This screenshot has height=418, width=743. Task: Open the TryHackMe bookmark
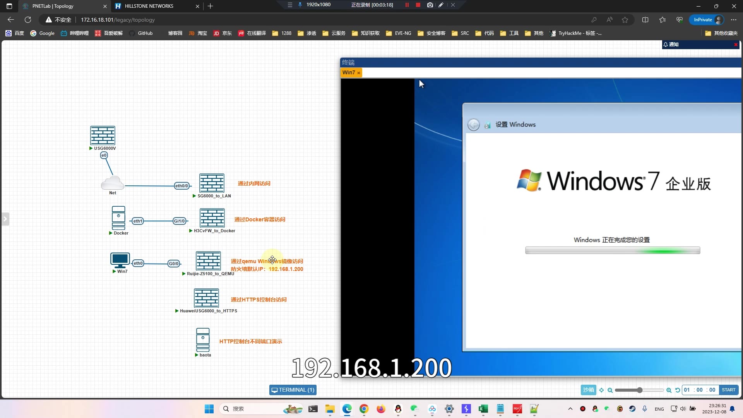click(x=575, y=33)
